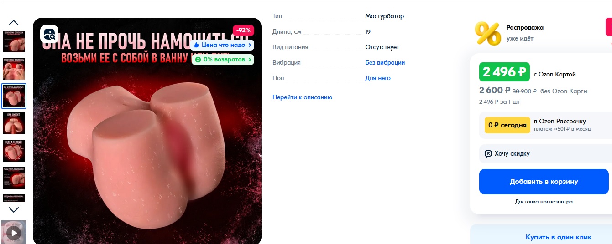Show more thumbnails with down chevron
612x244 pixels.
tap(14, 210)
